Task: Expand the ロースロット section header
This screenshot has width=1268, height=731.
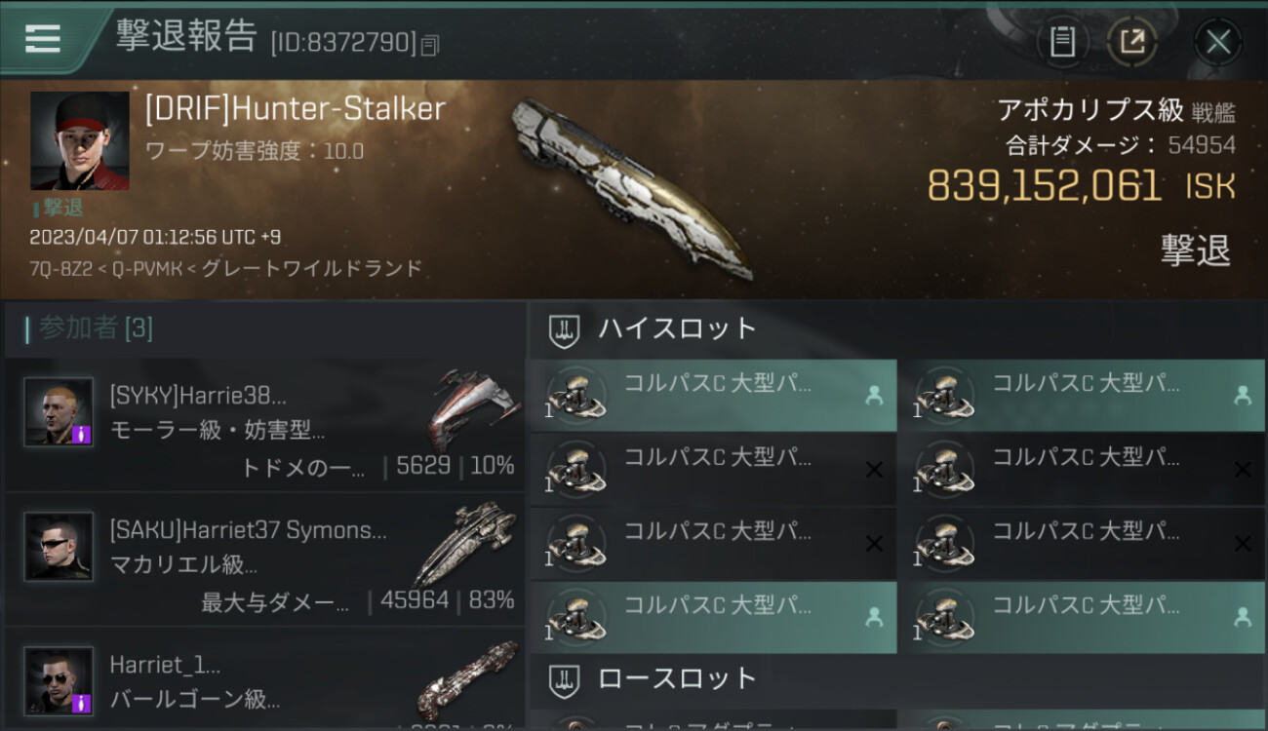Action: tap(898, 679)
